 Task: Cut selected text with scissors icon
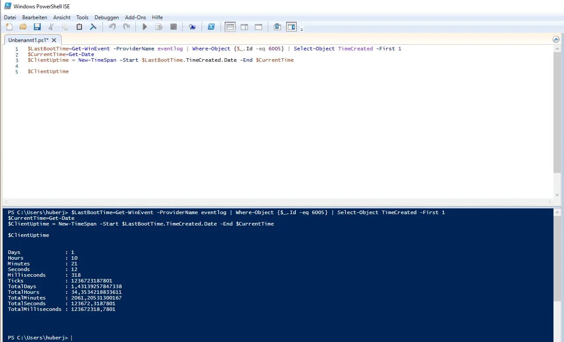click(51, 27)
